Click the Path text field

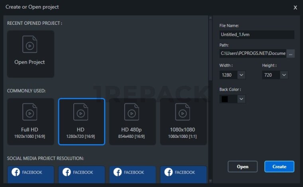tap(252, 53)
